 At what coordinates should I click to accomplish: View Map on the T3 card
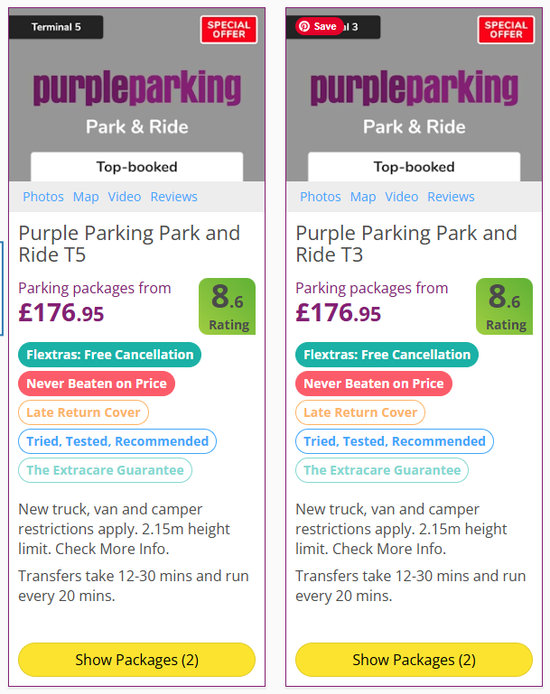(363, 197)
